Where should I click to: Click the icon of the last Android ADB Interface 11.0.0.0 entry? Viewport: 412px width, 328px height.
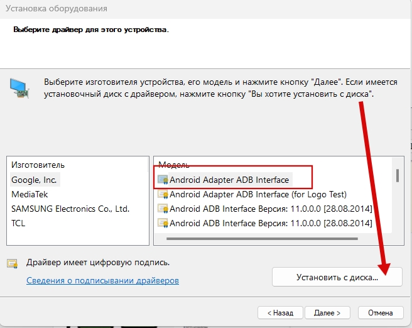click(x=163, y=223)
